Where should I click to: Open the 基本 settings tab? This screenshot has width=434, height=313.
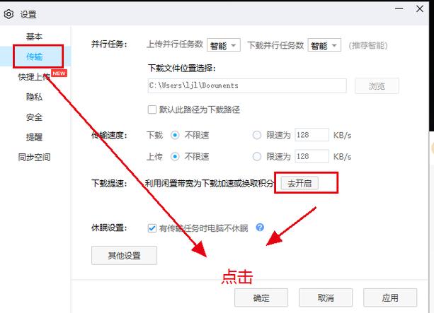[x=34, y=37]
